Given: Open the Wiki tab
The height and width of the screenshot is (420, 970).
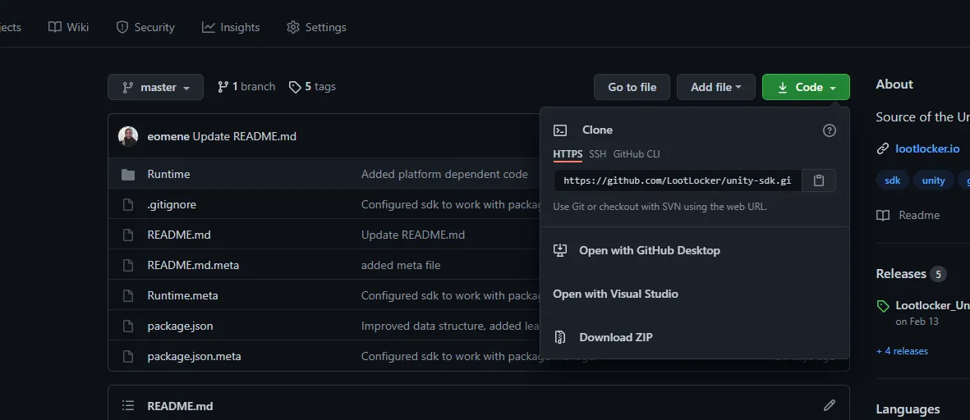Looking at the screenshot, I should pyautogui.click(x=69, y=27).
